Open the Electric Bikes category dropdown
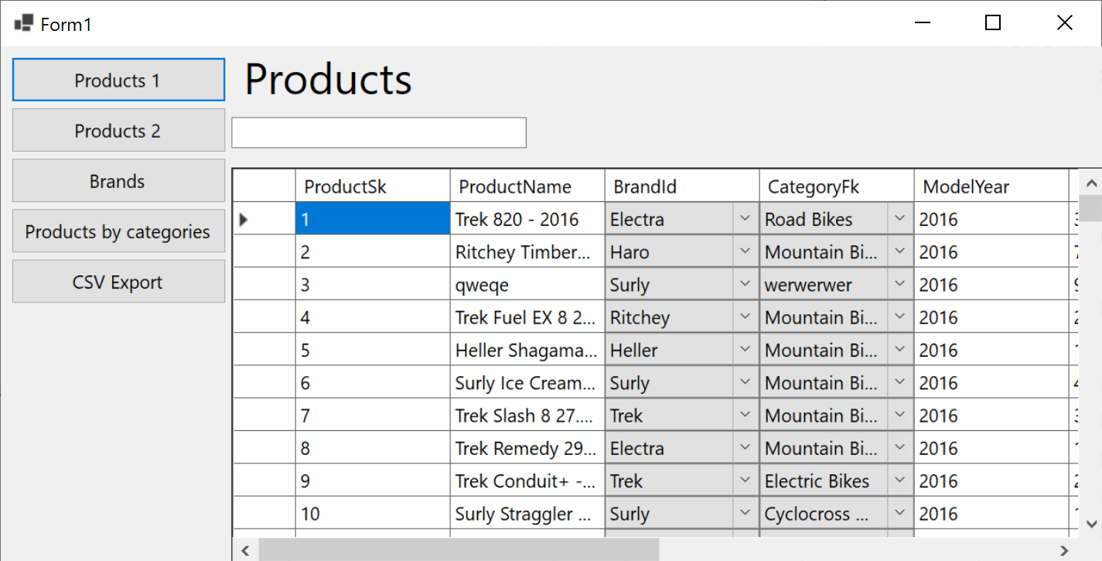 coord(899,481)
